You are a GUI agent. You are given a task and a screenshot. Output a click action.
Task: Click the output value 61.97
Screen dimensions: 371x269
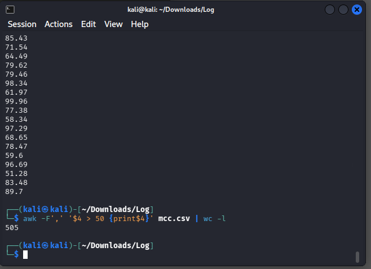coord(16,92)
